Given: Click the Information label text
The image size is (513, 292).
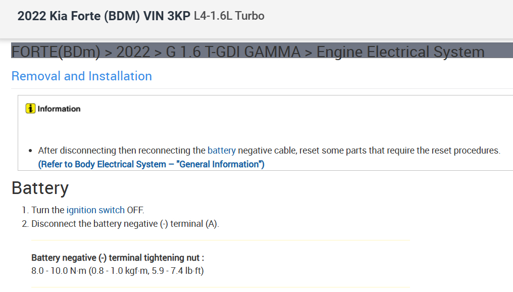Looking at the screenshot, I should [59, 109].
